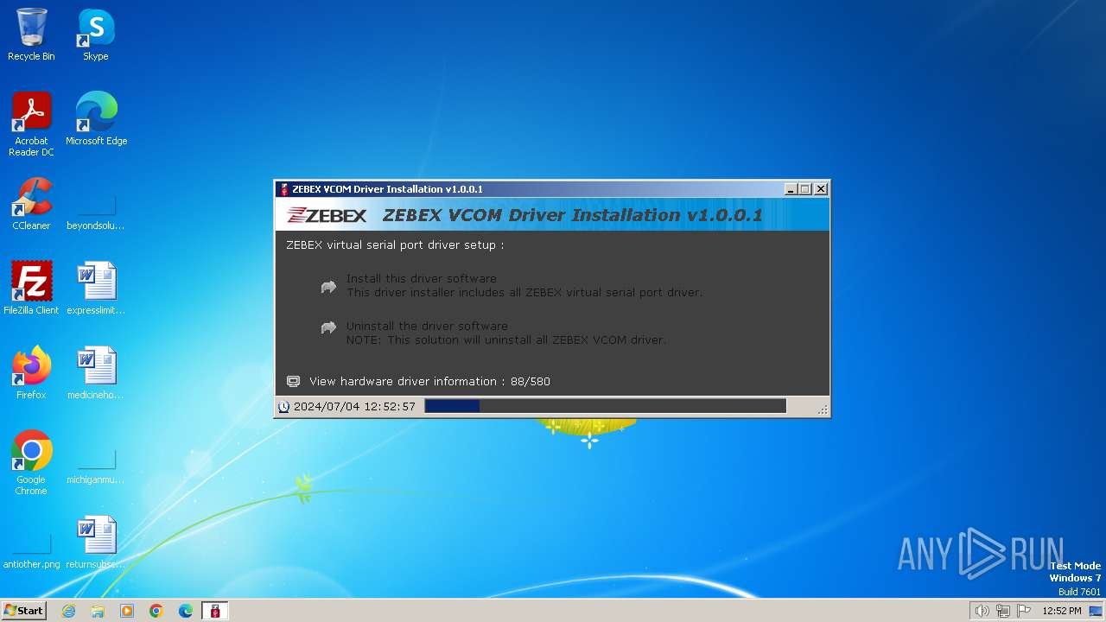
Task: Click ZEBEX installer taskbar button
Action: [215, 611]
